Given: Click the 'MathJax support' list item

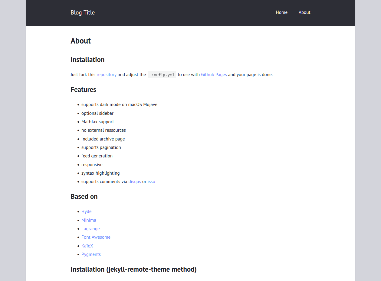Looking at the screenshot, I should click(98, 122).
